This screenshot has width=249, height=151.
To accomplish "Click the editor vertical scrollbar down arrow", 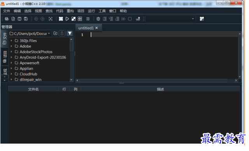I will 240,77.
